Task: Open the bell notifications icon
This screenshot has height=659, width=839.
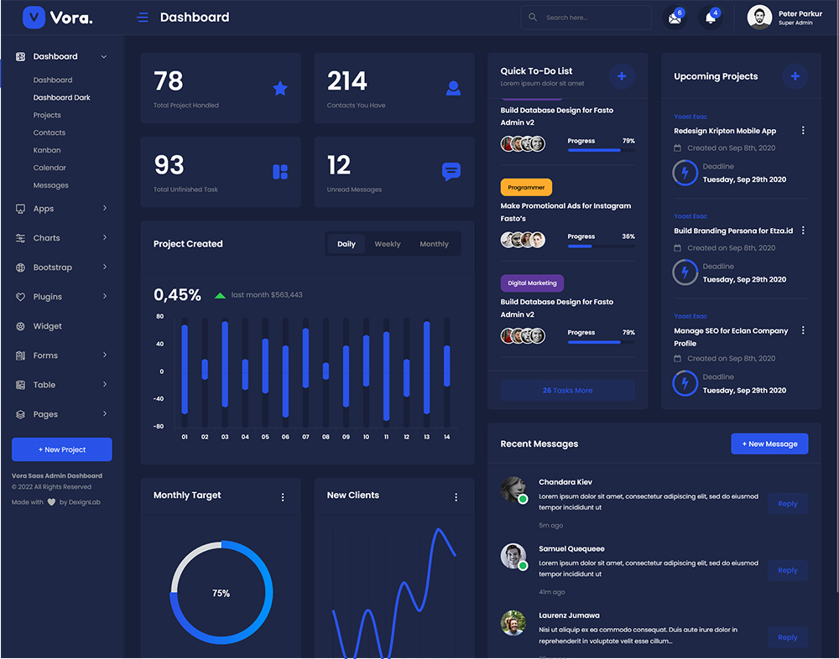Action: [x=711, y=18]
